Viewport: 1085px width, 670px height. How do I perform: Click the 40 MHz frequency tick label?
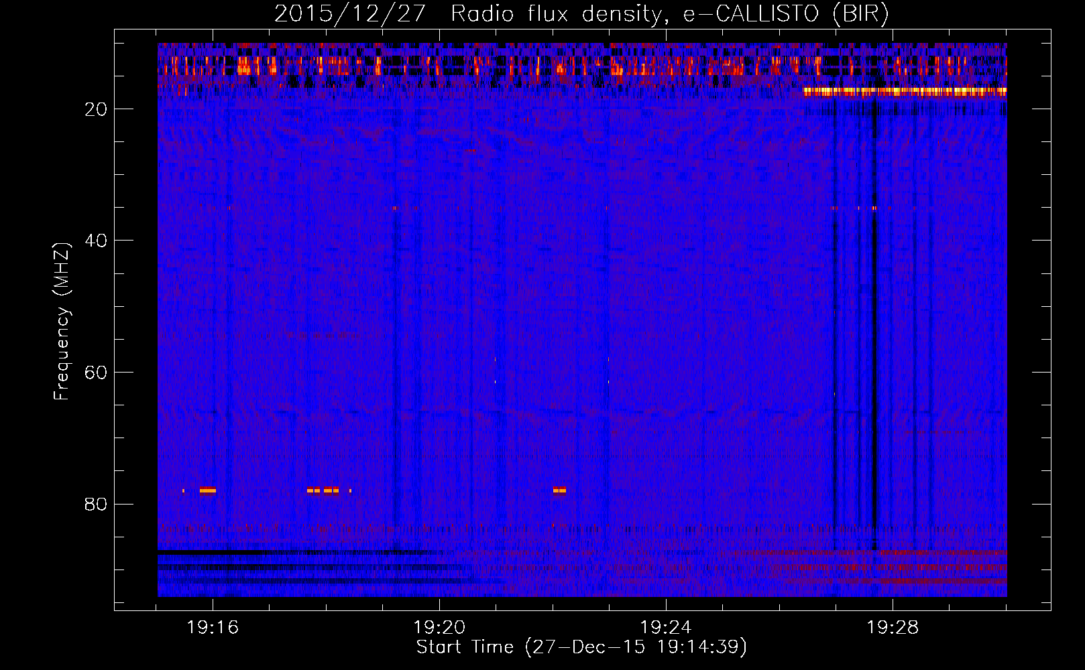pyautogui.click(x=97, y=241)
